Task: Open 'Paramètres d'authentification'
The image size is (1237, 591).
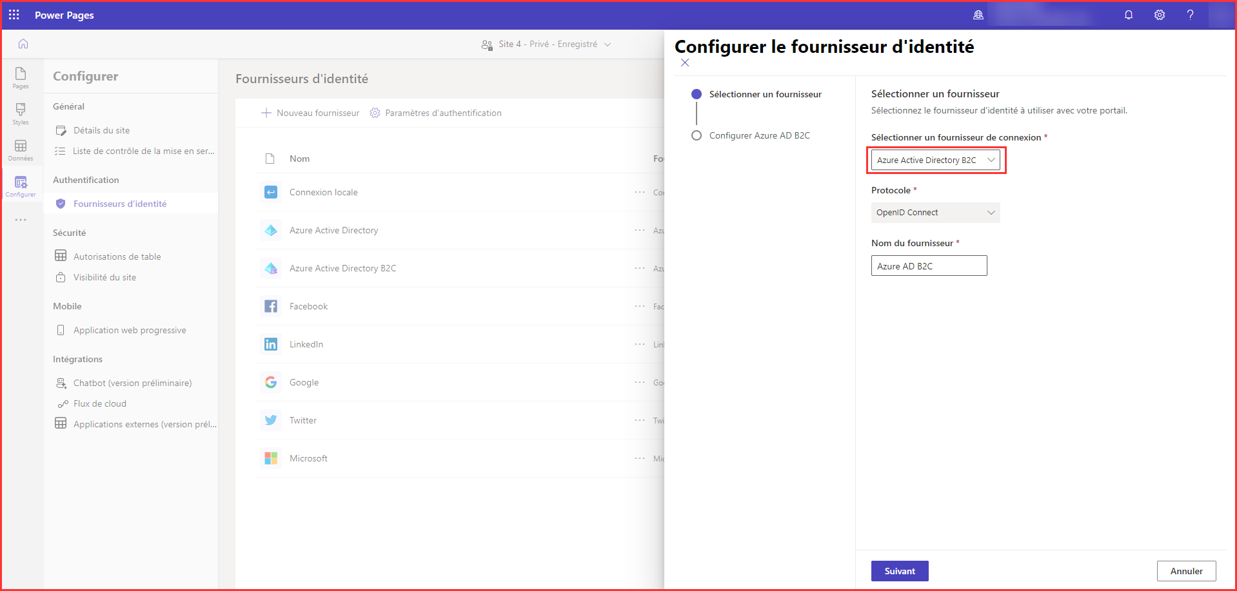Action: 436,113
